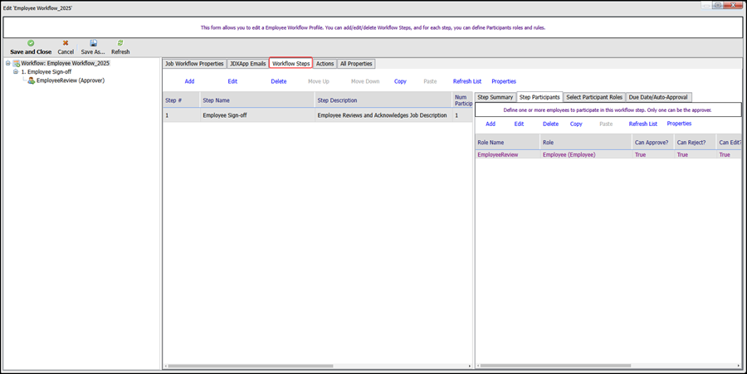Click Delete in the workflow steps toolbar
Viewport: 747px width, 374px height.
279,81
